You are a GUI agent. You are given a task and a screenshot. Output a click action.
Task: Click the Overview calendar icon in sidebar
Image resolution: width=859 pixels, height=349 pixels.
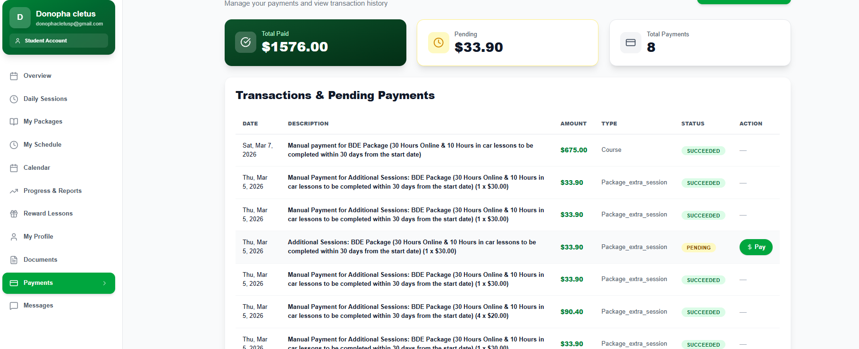[x=14, y=76]
